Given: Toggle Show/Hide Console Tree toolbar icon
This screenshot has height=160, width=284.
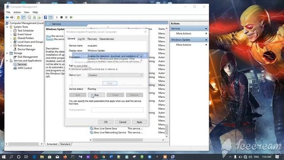Looking at the screenshot, I should point(24,17).
